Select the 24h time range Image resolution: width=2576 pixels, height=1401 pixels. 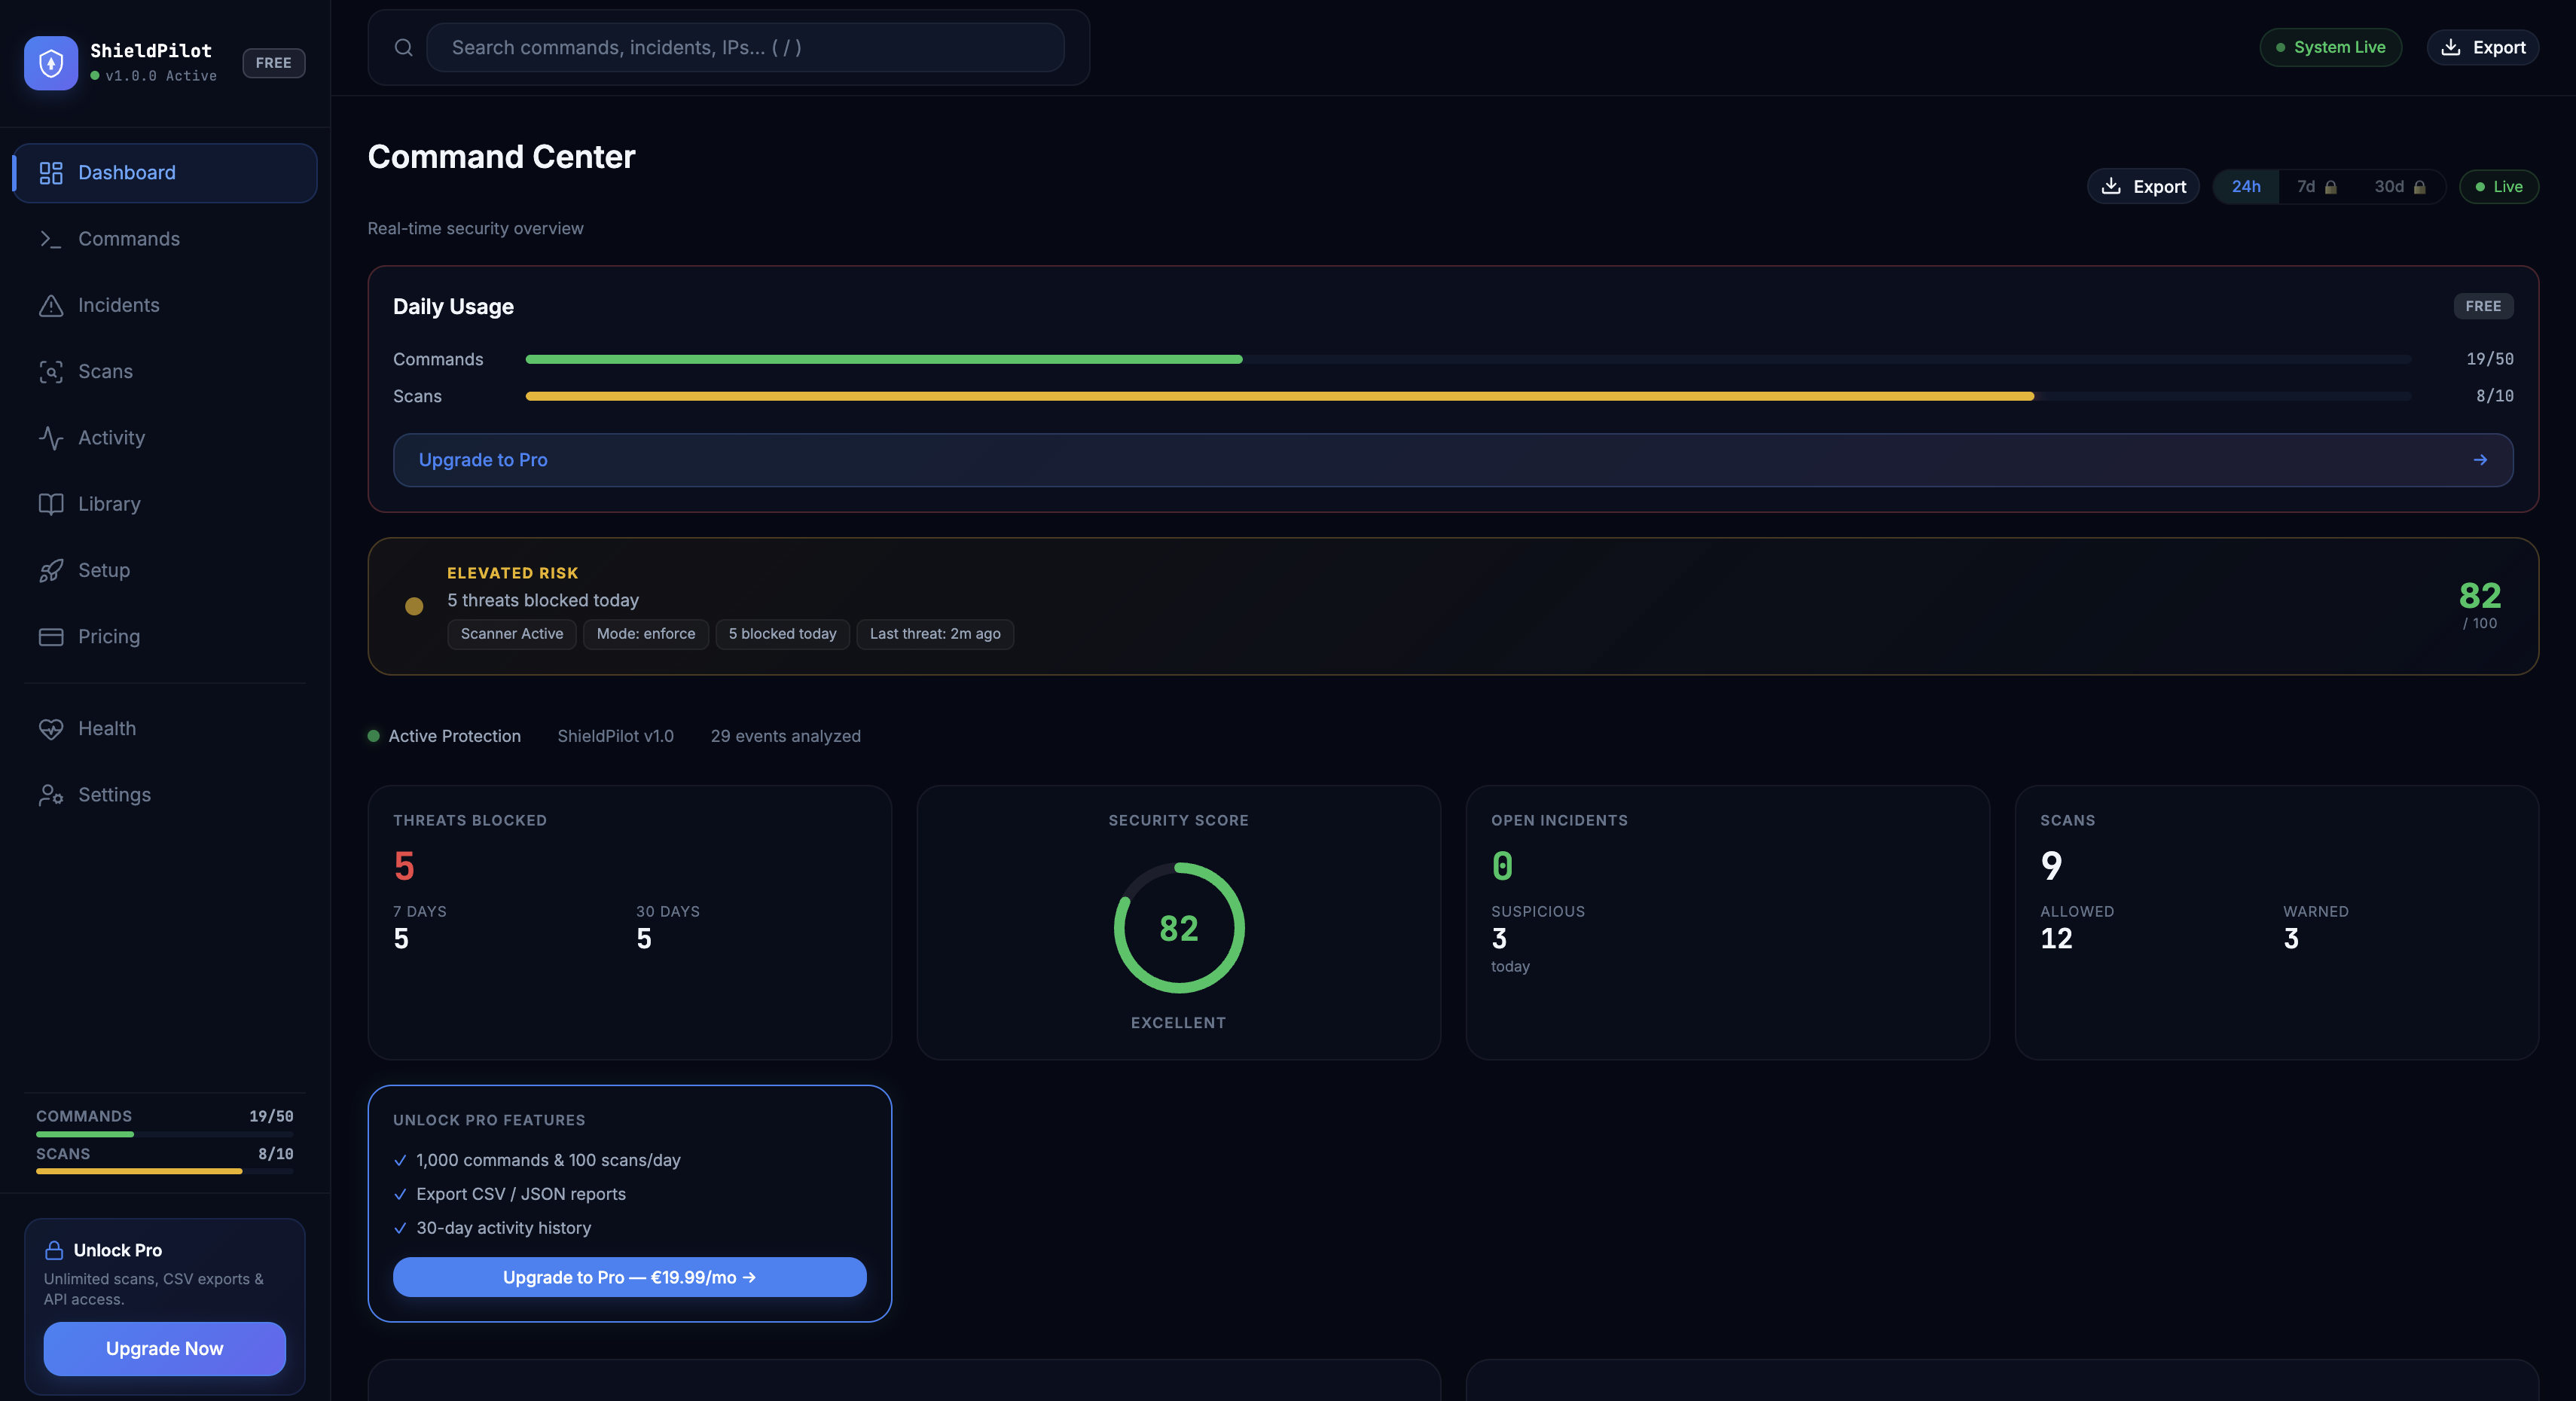[2245, 187]
